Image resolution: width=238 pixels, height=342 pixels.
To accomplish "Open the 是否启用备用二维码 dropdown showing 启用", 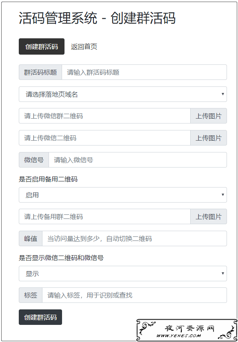I will tap(123, 195).
